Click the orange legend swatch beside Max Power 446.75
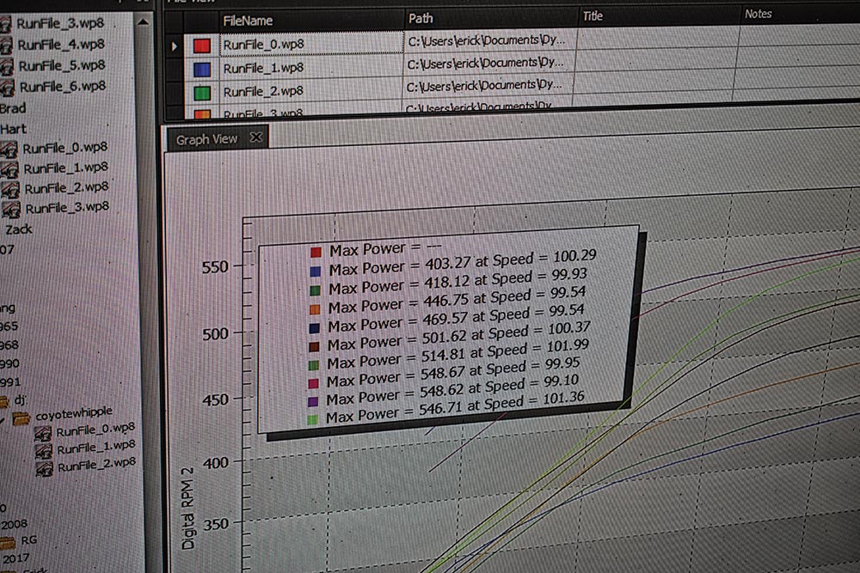 click(x=314, y=309)
